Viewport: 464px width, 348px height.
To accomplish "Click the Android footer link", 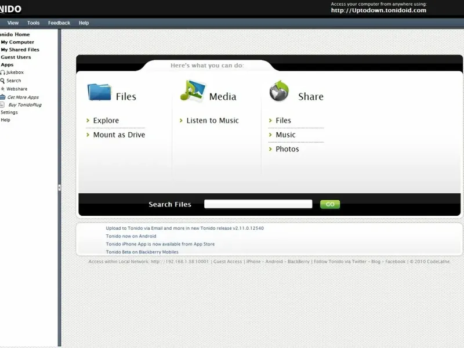I will tap(274, 262).
